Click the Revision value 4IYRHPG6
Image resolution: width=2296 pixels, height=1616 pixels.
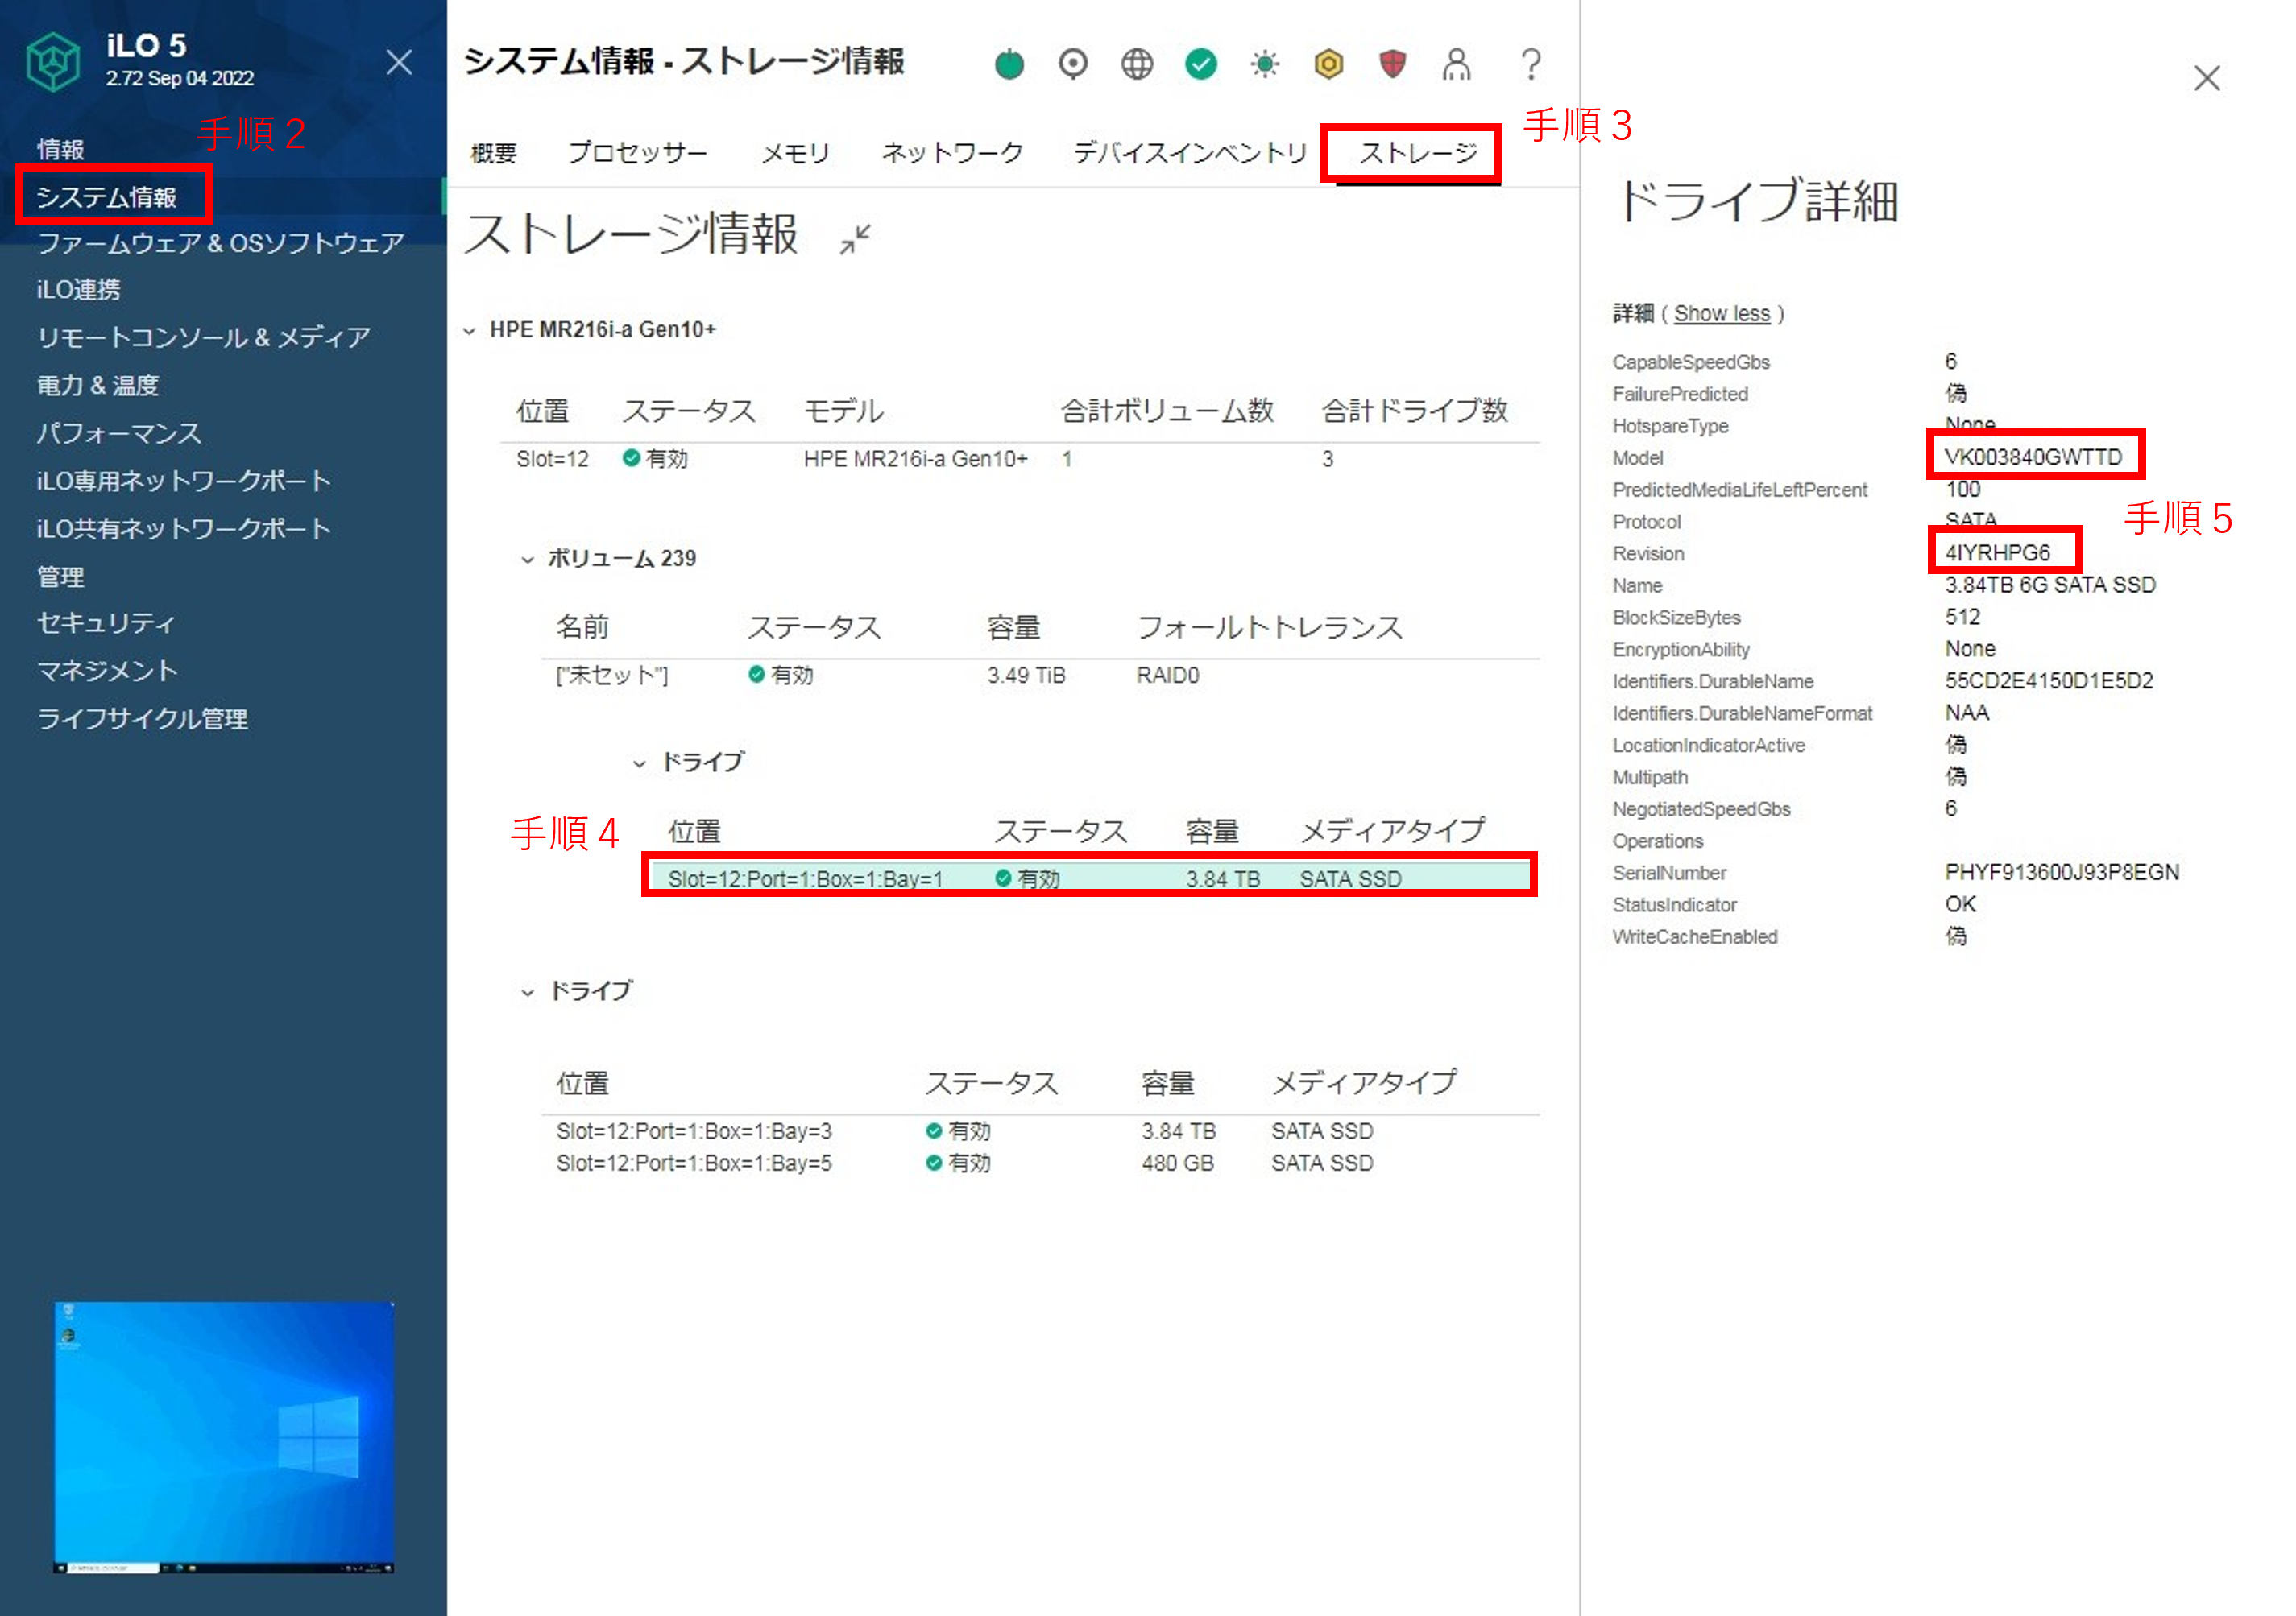(x=1997, y=552)
